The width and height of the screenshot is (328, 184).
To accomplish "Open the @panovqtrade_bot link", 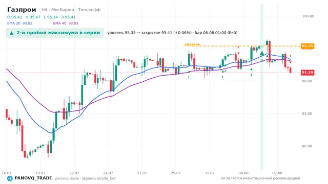I will pyautogui.click(x=99, y=178).
